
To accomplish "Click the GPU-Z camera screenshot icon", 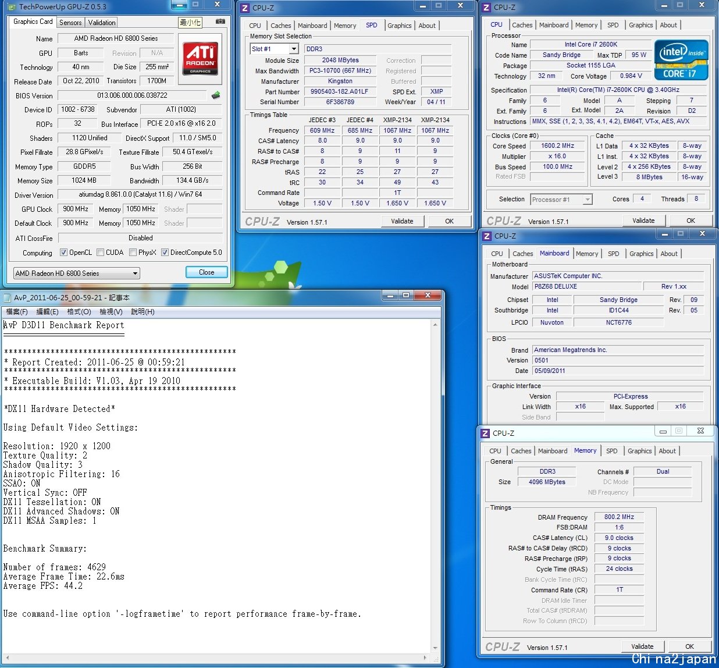I will tap(220, 22).
